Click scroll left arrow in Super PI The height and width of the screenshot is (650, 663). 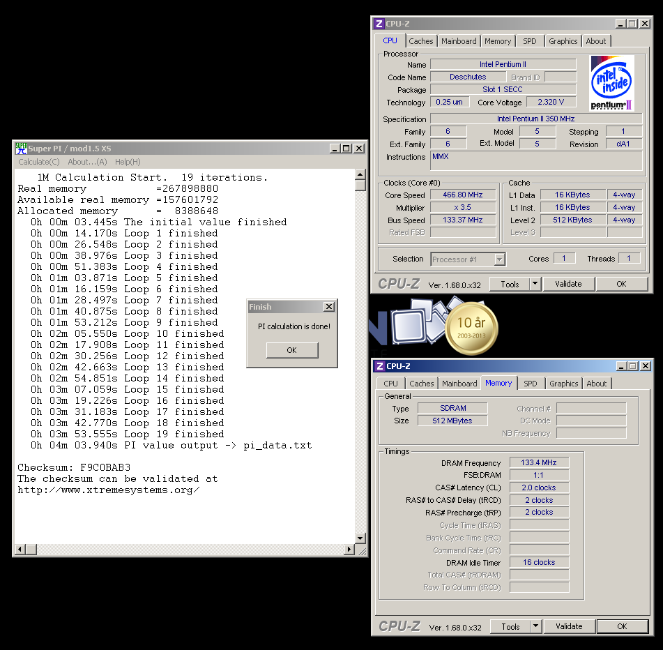[20, 550]
